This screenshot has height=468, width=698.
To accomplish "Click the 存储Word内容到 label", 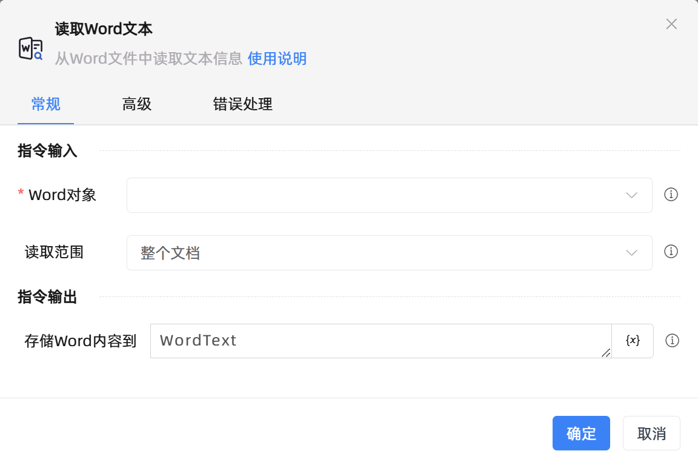I will 81,341.
